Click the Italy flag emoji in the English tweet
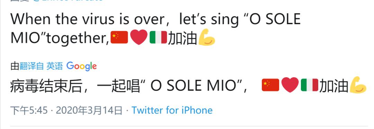The image size is (374, 129). [158, 37]
